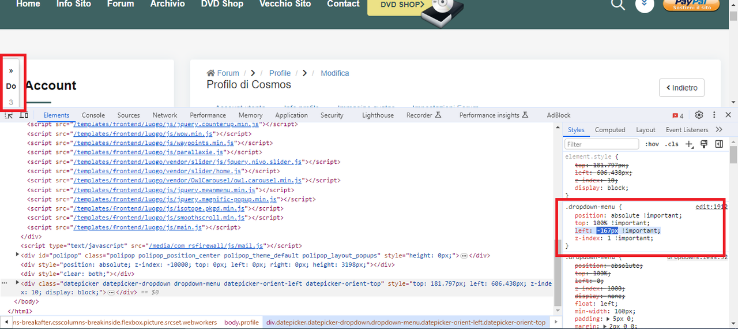This screenshot has height=329, width=738.
Task: Click the Performance insights flask icon
Action: point(525,115)
